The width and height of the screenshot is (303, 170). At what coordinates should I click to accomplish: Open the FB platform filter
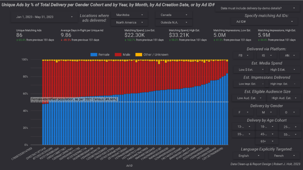(x=243, y=56)
